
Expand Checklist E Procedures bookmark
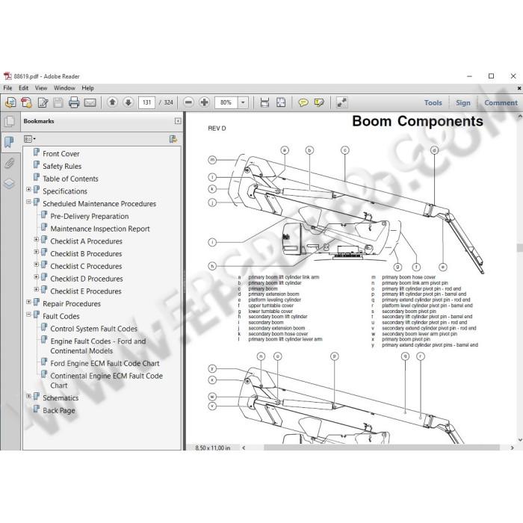(x=37, y=289)
